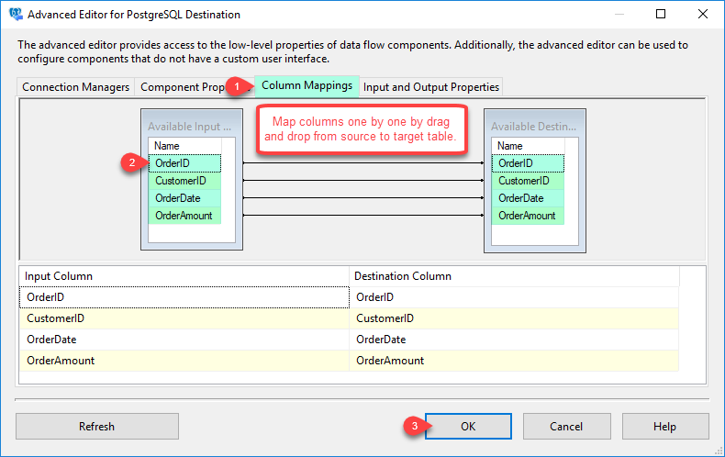Select CustomerID in Available Destination list
The image size is (725, 457).
click(528, 181)
